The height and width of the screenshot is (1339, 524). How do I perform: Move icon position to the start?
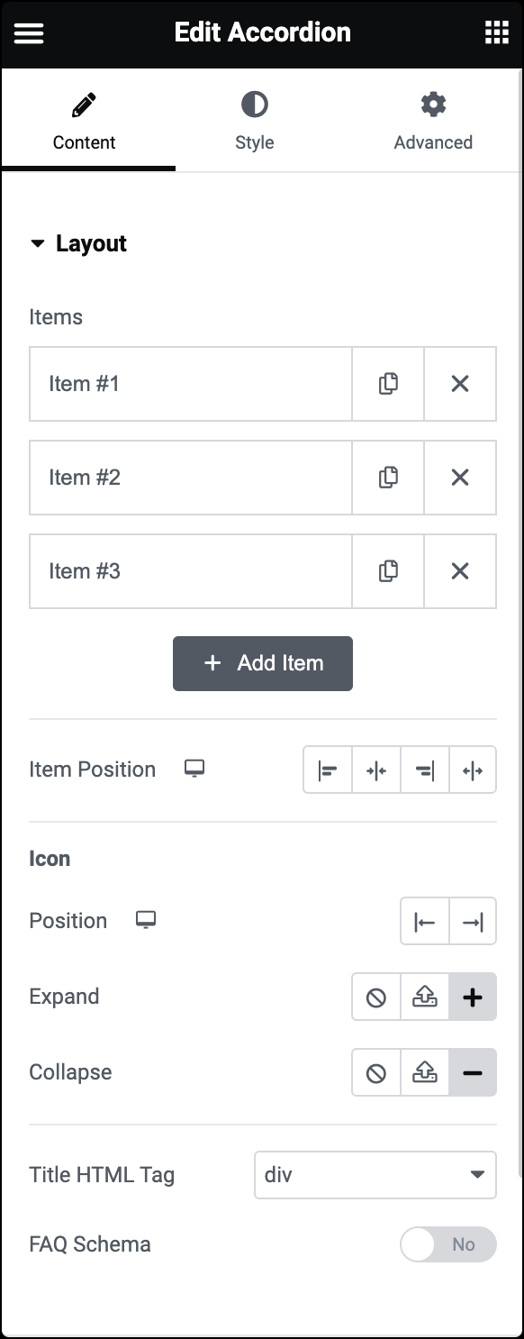pos(425,922)
